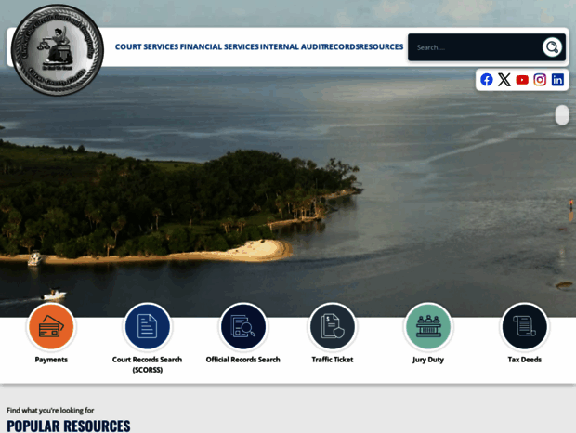Select the Official Records Search icon

243,327
